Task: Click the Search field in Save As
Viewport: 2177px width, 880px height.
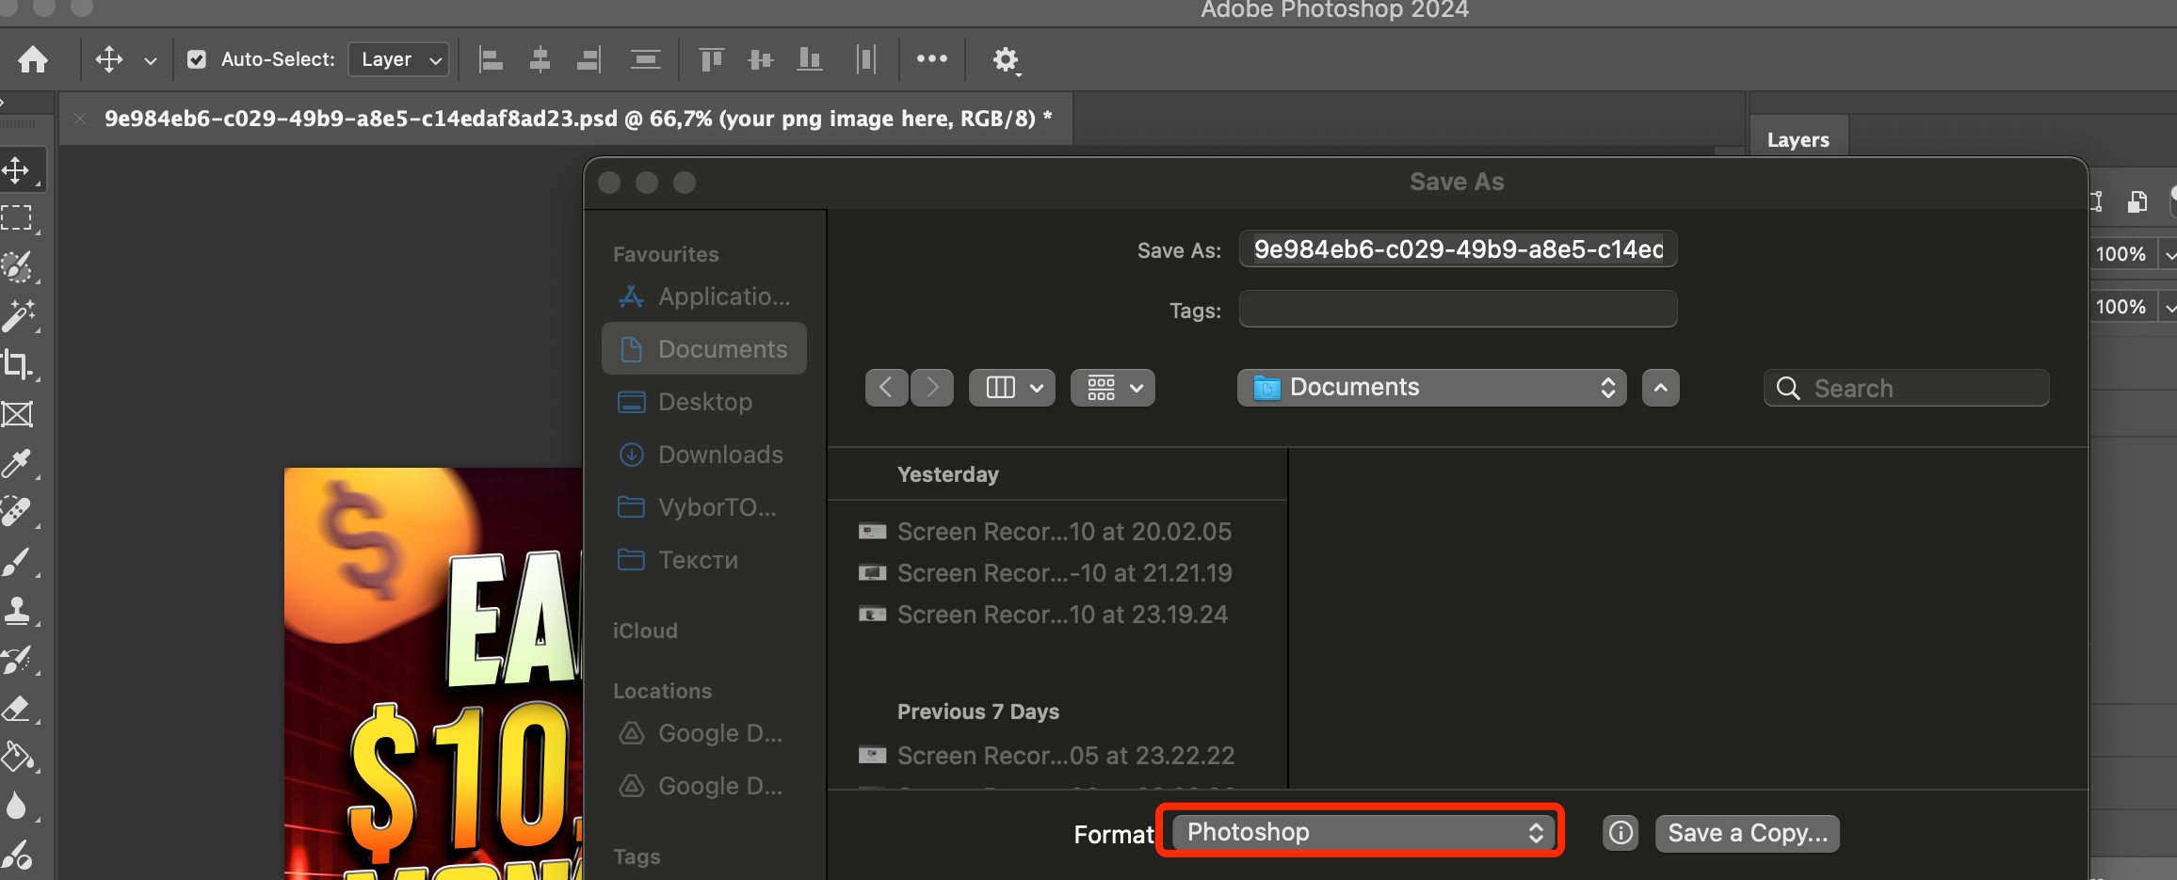Action: [1906, 388]
